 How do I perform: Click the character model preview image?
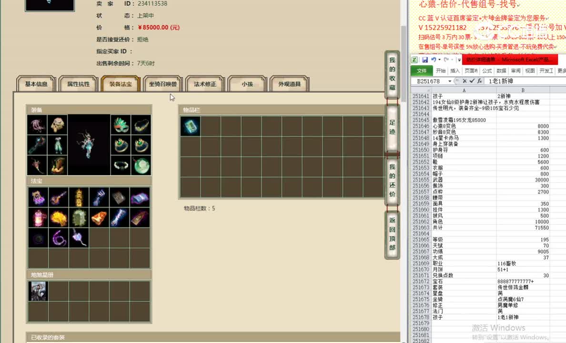click(89, 145)
